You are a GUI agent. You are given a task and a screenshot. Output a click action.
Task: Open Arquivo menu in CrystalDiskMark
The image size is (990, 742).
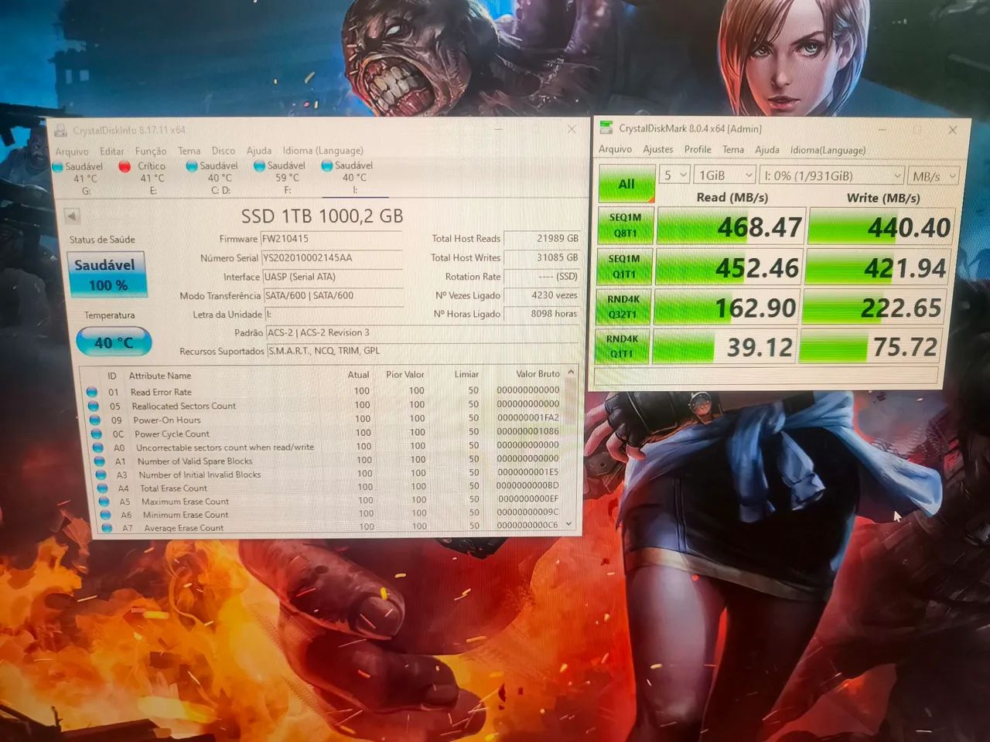[616, 149]
